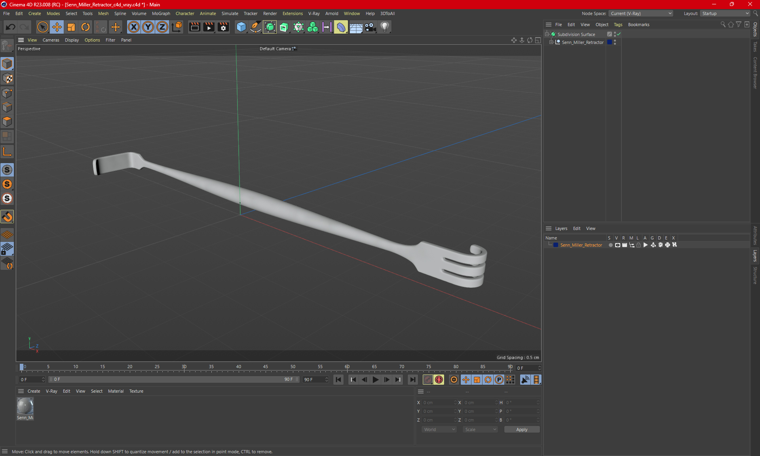Render the current view clapperboard icon
Viewport: 760px width, 456px height.
194,27
